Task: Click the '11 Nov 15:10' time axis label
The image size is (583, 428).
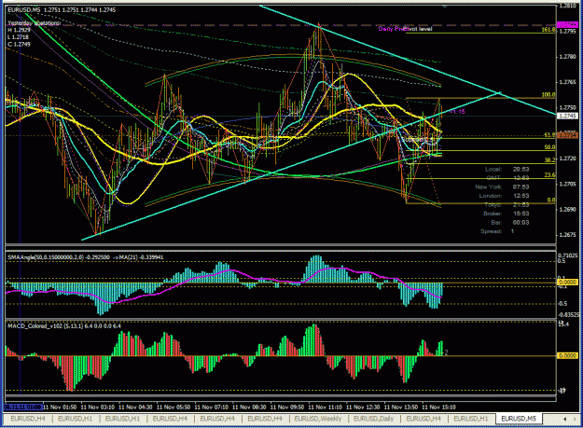Action: point(438,407)
